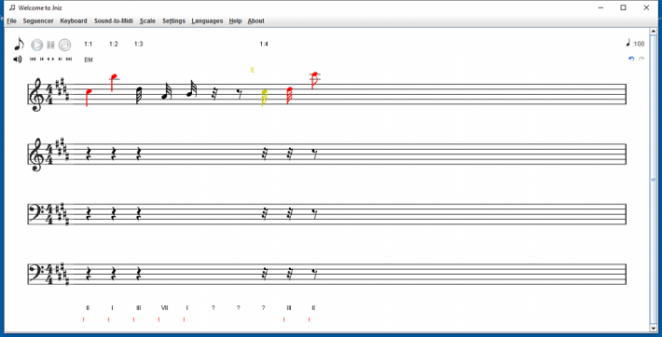Expand the Scale menu
The height and width of the screenshot is (337, 662).
(147, 20)
